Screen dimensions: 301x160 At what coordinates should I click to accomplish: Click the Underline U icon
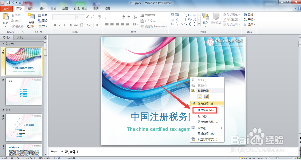[65, 25]
